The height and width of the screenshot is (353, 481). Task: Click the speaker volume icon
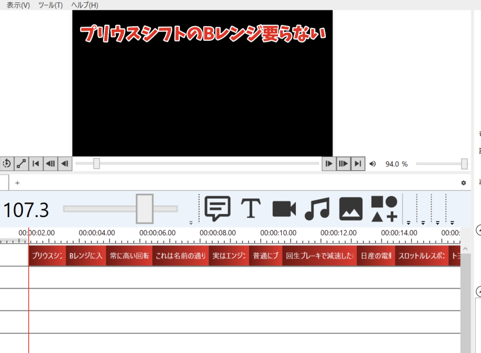(x=372, y=164)
